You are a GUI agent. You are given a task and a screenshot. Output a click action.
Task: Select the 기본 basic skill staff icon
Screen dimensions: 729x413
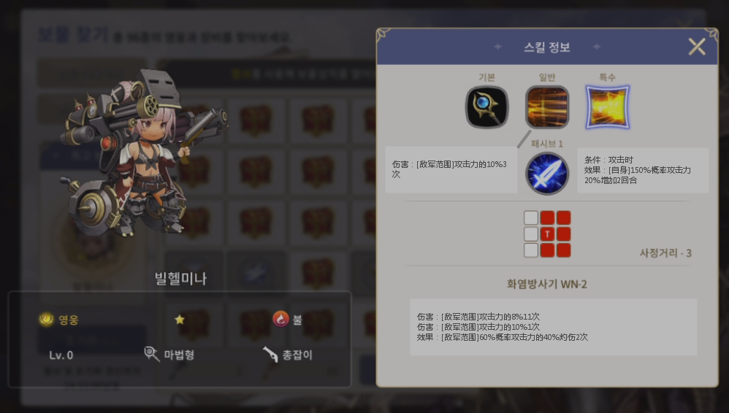point(486,107)
